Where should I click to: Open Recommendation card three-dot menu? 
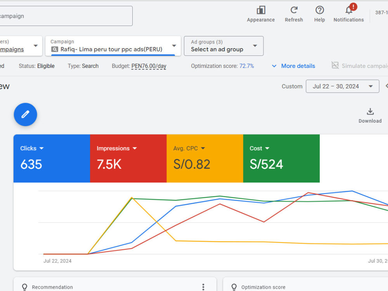pos(203,287)
